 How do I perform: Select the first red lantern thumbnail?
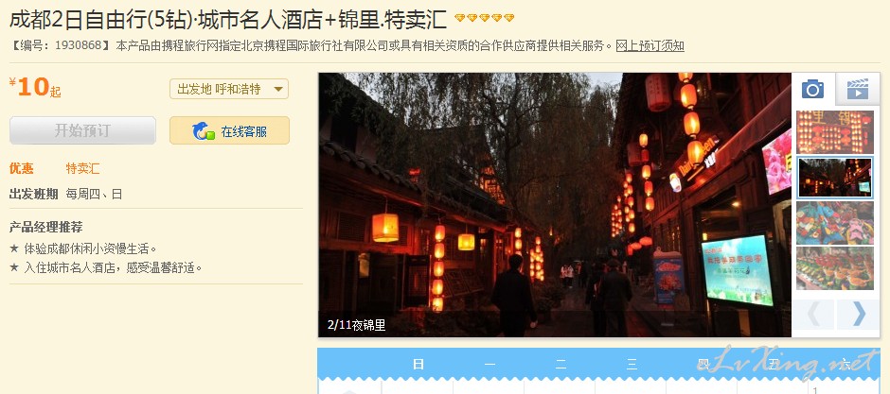(x=835, y=132)
